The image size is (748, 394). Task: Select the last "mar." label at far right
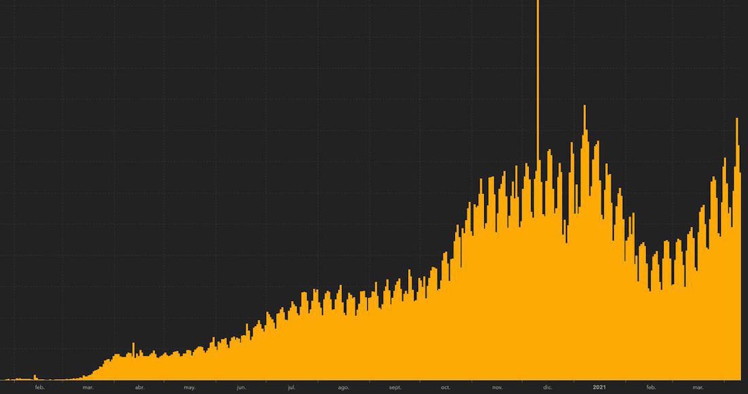click(698, 387)
